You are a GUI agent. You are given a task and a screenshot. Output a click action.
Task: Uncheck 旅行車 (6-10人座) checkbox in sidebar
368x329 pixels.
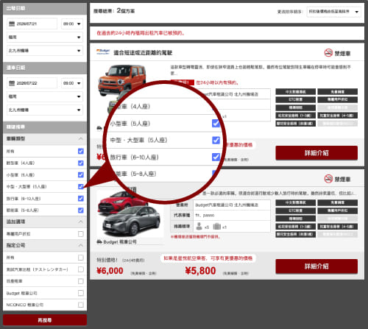tap(81, 198)
